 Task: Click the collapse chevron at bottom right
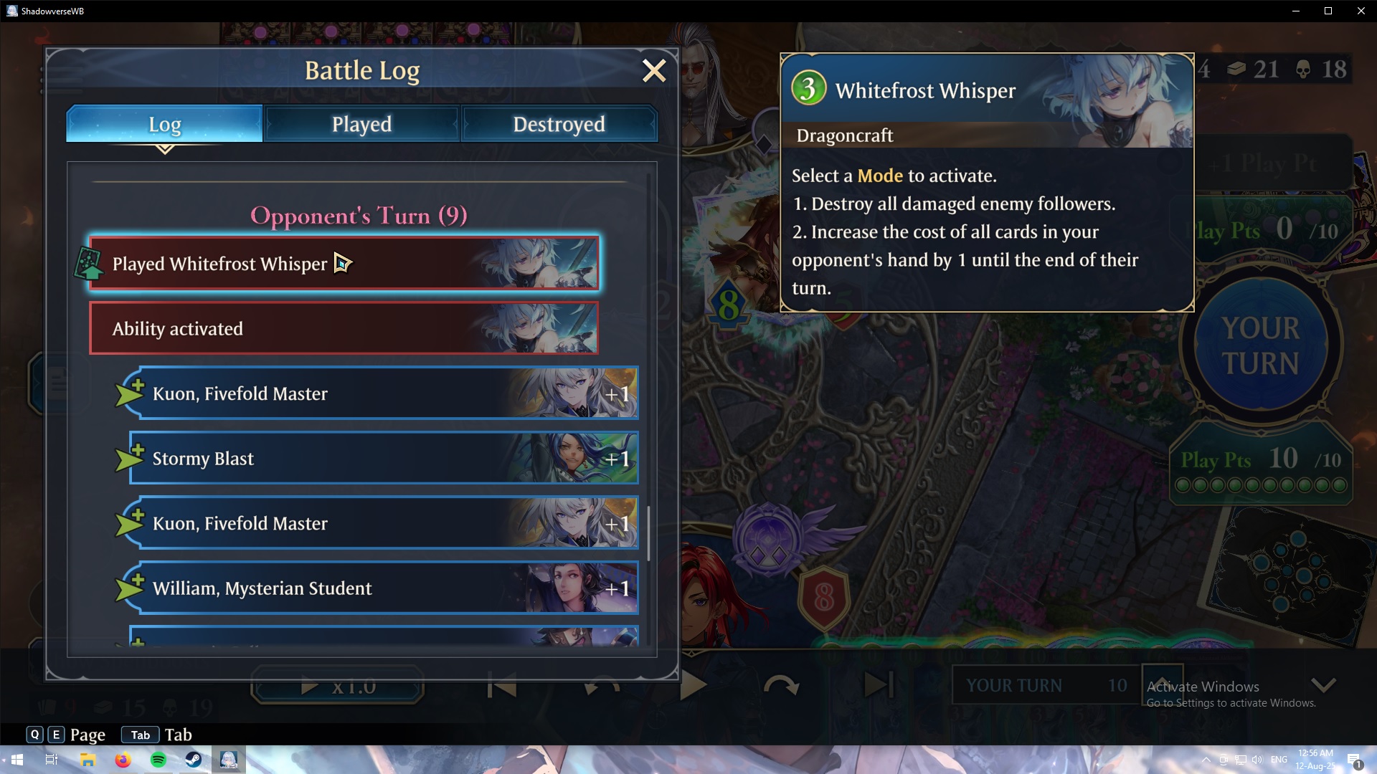point(1323,685)
